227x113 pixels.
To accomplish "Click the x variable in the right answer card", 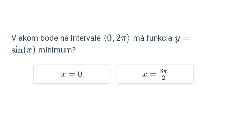I will point(144,75).
